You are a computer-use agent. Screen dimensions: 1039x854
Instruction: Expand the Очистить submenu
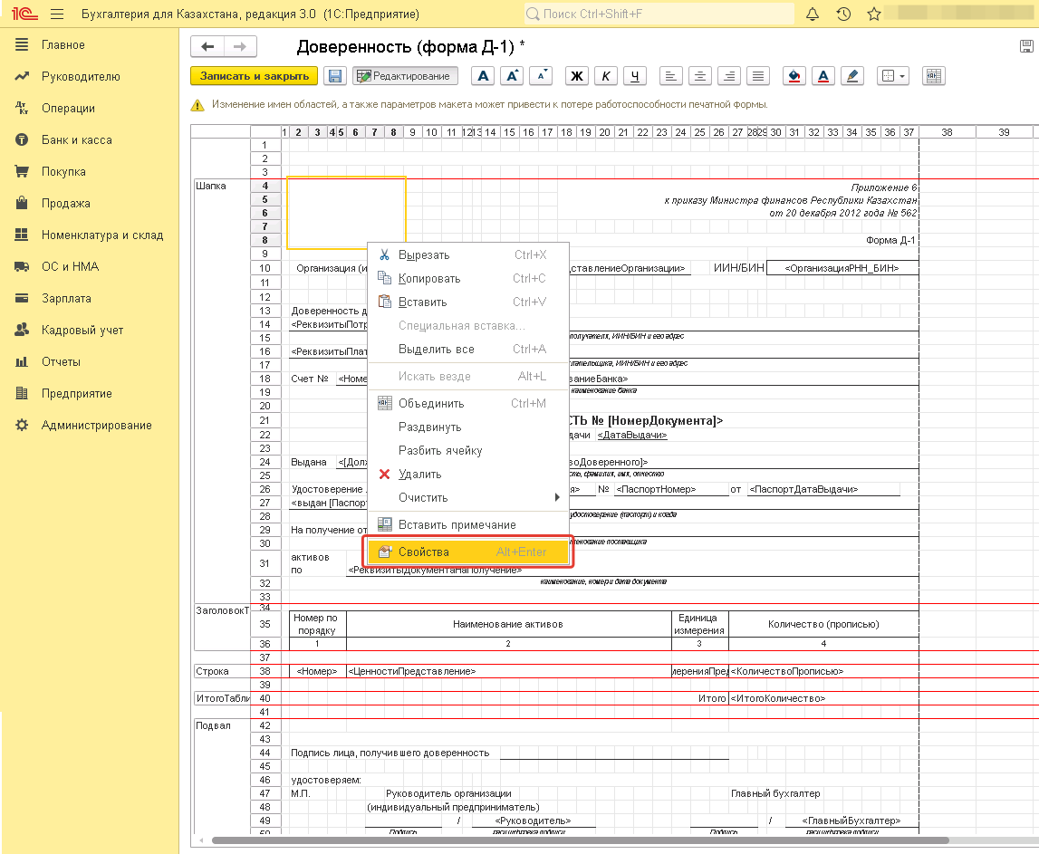point(467,497)
